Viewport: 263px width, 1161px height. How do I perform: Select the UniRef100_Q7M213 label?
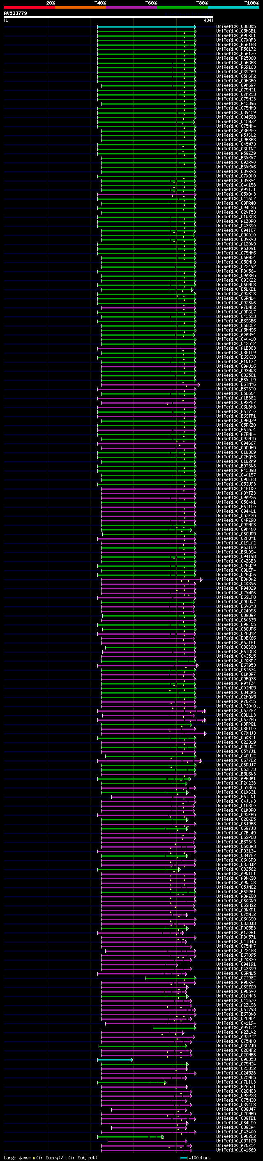tap(236, 94)
